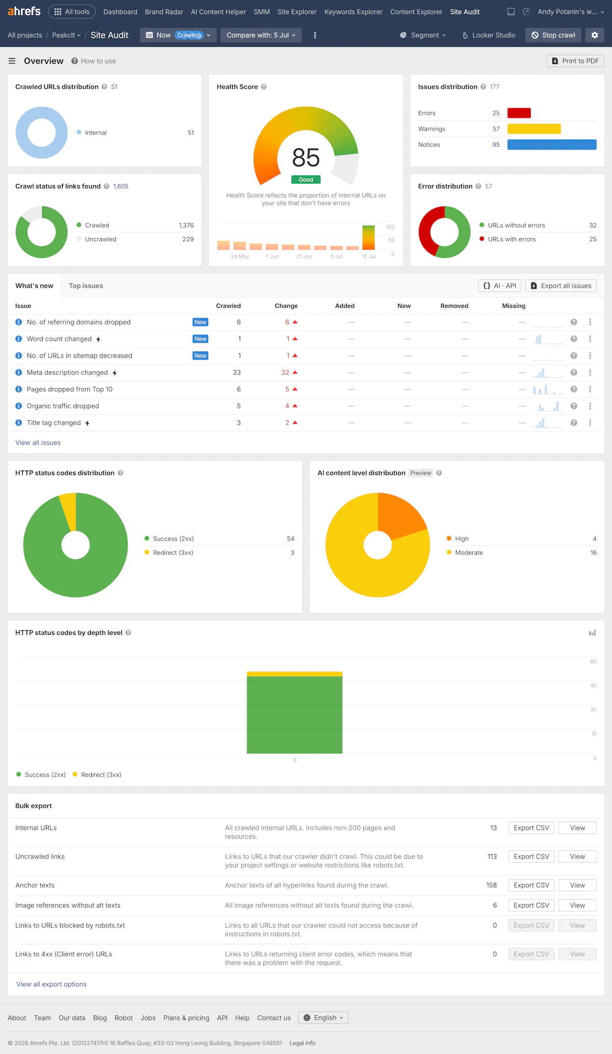Click Export all issues button
Viewport: 612px width, 1054px height.
561,286
